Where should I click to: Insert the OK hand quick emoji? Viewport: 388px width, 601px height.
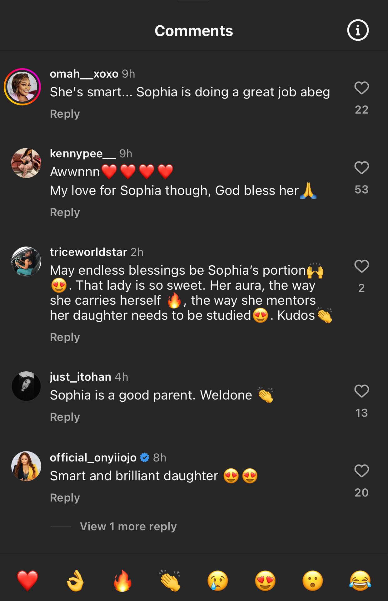[75, 580]
